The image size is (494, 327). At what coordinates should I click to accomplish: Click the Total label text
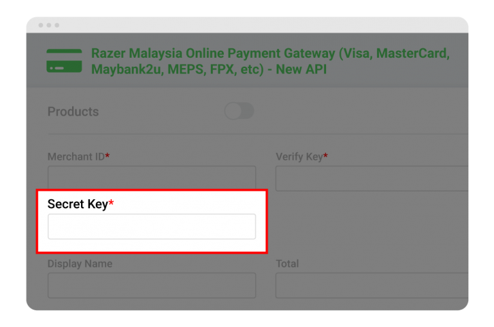tap(287, 263)
